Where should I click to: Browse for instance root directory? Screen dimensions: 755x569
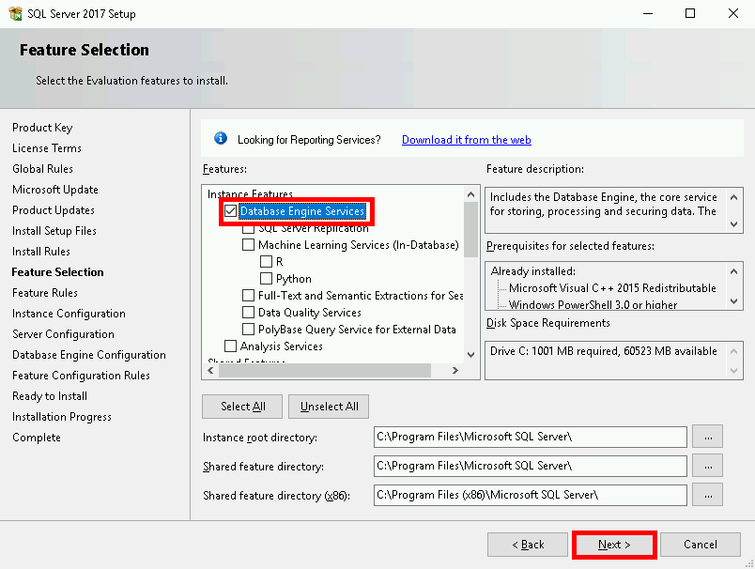(x=707, y=437)
